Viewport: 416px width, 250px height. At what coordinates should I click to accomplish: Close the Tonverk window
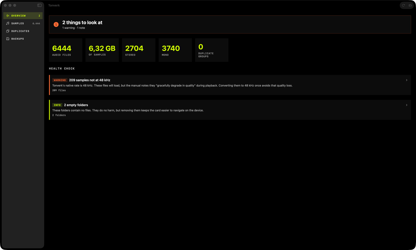click(5, 5)
